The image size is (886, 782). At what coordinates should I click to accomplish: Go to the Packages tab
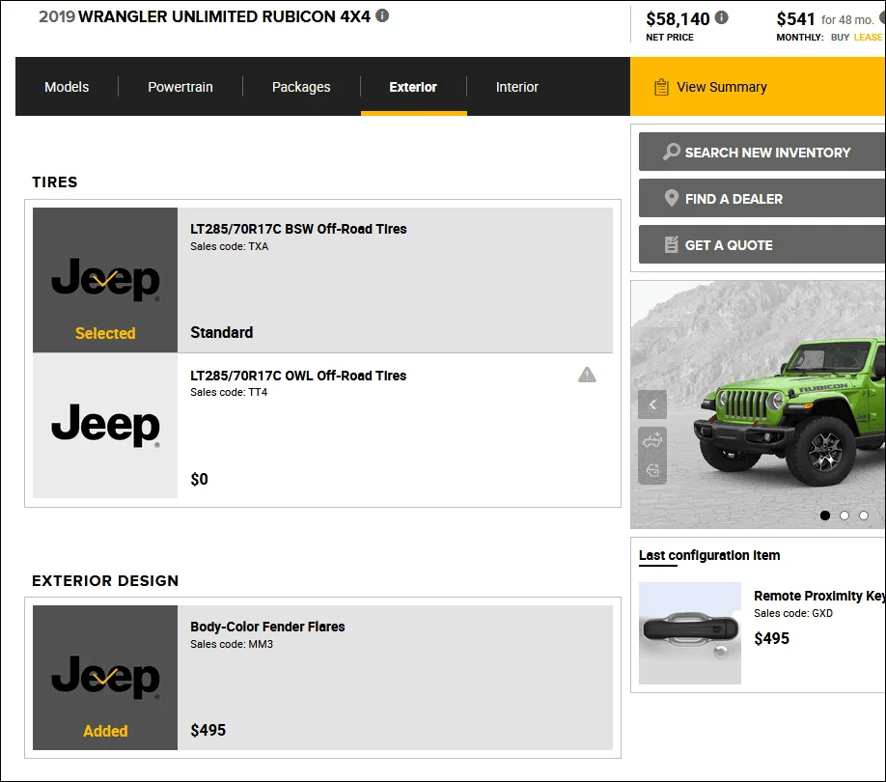click(x=301, y=87)
